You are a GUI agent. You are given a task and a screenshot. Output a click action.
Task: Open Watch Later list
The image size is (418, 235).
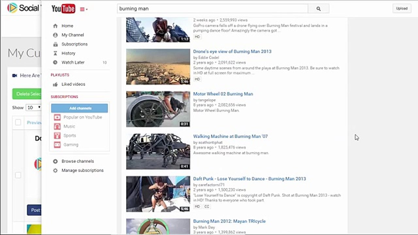73,62
